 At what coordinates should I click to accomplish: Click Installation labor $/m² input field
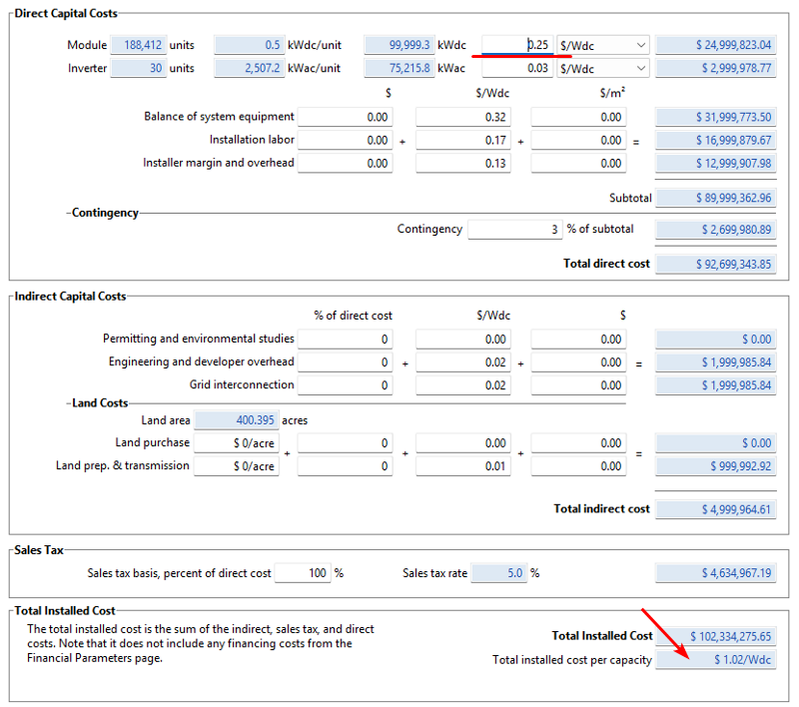tap(578, 141)
